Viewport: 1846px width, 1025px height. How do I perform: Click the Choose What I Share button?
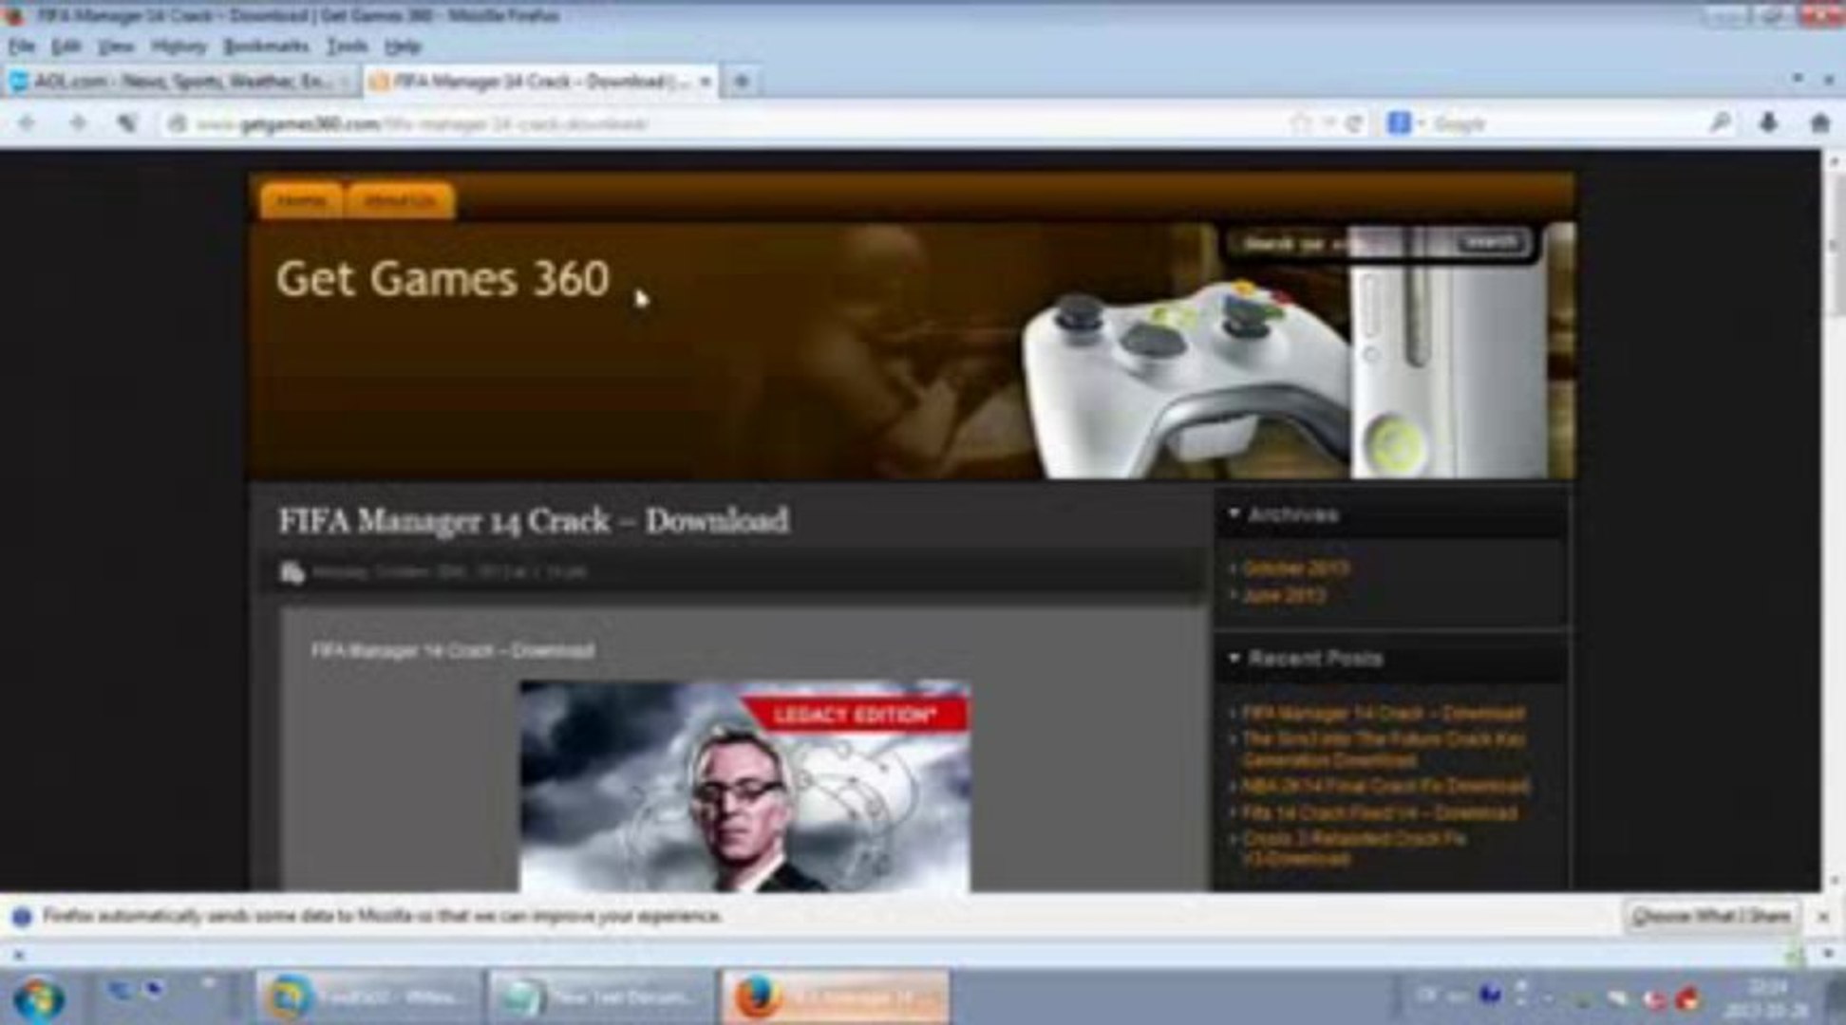[x=1710, y=917]
